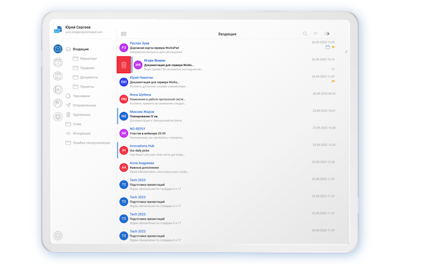Image resolution: width=422 pixels, height=264 pixels.
Task: Click the IH avatar of Innovations Hub
Action: pos(123,150)
